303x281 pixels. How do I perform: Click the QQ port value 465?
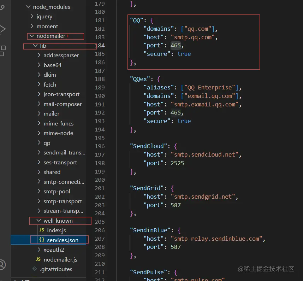176,46
